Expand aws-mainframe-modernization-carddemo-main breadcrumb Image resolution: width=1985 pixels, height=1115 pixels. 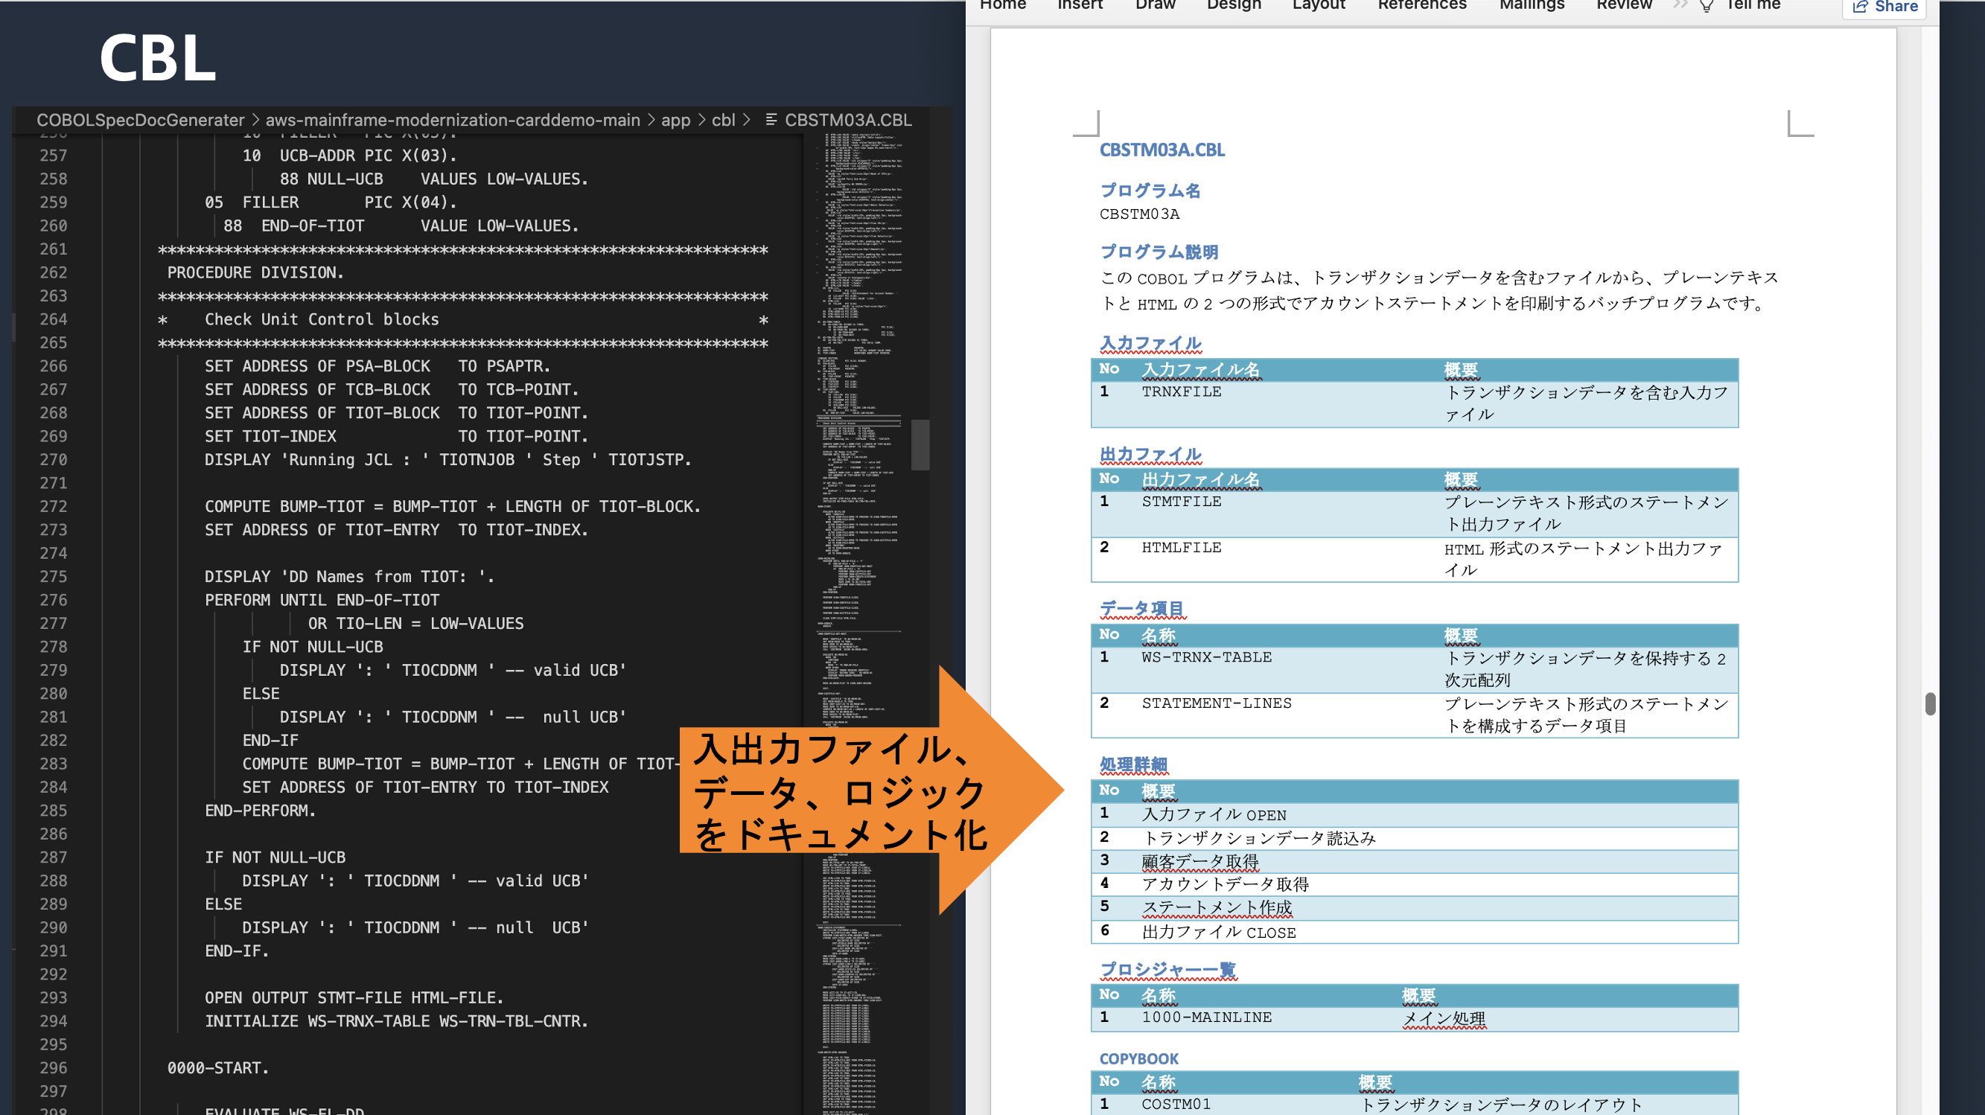453,120
